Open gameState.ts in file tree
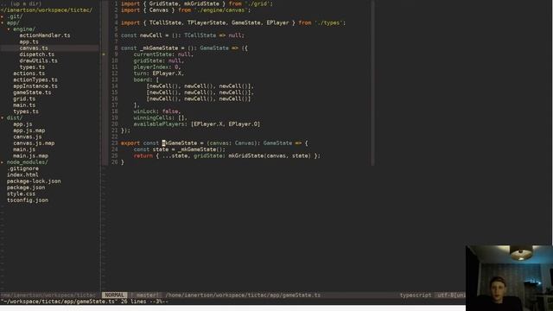Viewport: 553px width, 311px height. click(x=32, y=92)
